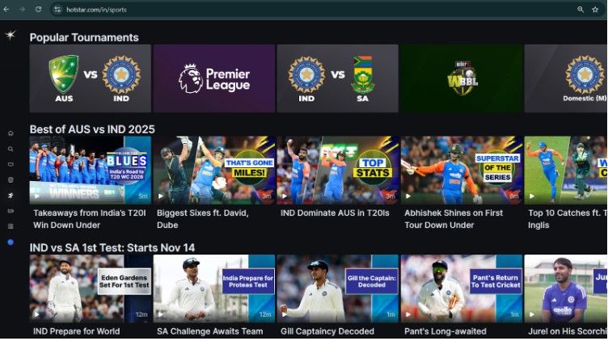Click the Best of AUS vs IND 2025 heading
This screenshot has height=341, width=608.
coord(92,129)
